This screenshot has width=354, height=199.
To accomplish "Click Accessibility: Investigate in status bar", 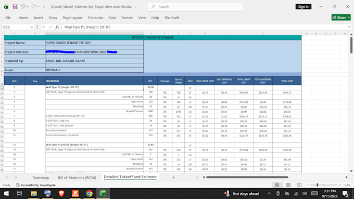I will [36, 185].
